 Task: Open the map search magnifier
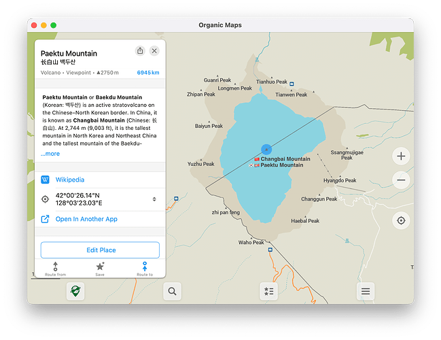click(x=172, y=291)
